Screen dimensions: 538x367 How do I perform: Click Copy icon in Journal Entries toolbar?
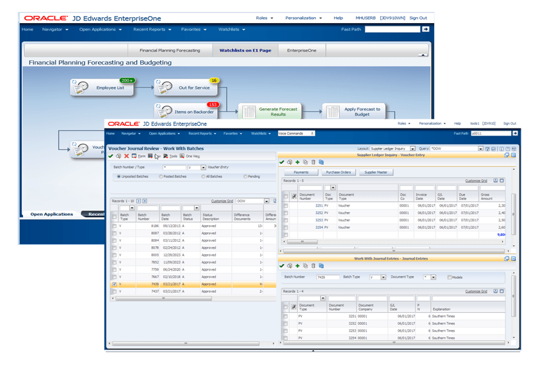click(306, 266)
